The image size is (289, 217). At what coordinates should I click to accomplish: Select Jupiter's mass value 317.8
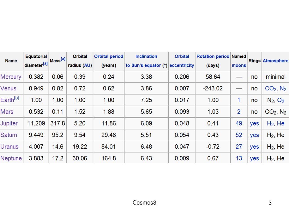pyautogui.click(x=58, y=123)
